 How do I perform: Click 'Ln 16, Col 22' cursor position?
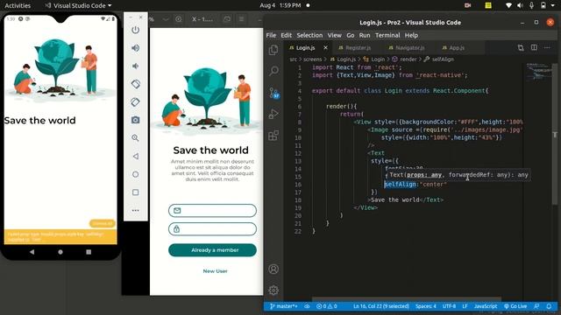tap(381, 306)
